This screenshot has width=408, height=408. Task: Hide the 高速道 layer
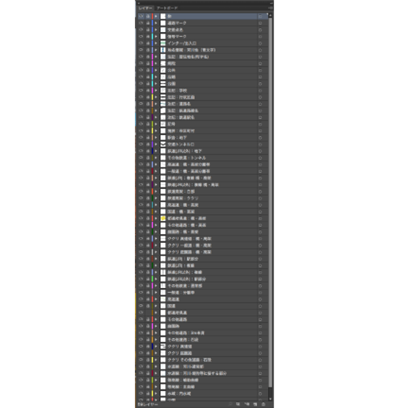coord(141,299)
